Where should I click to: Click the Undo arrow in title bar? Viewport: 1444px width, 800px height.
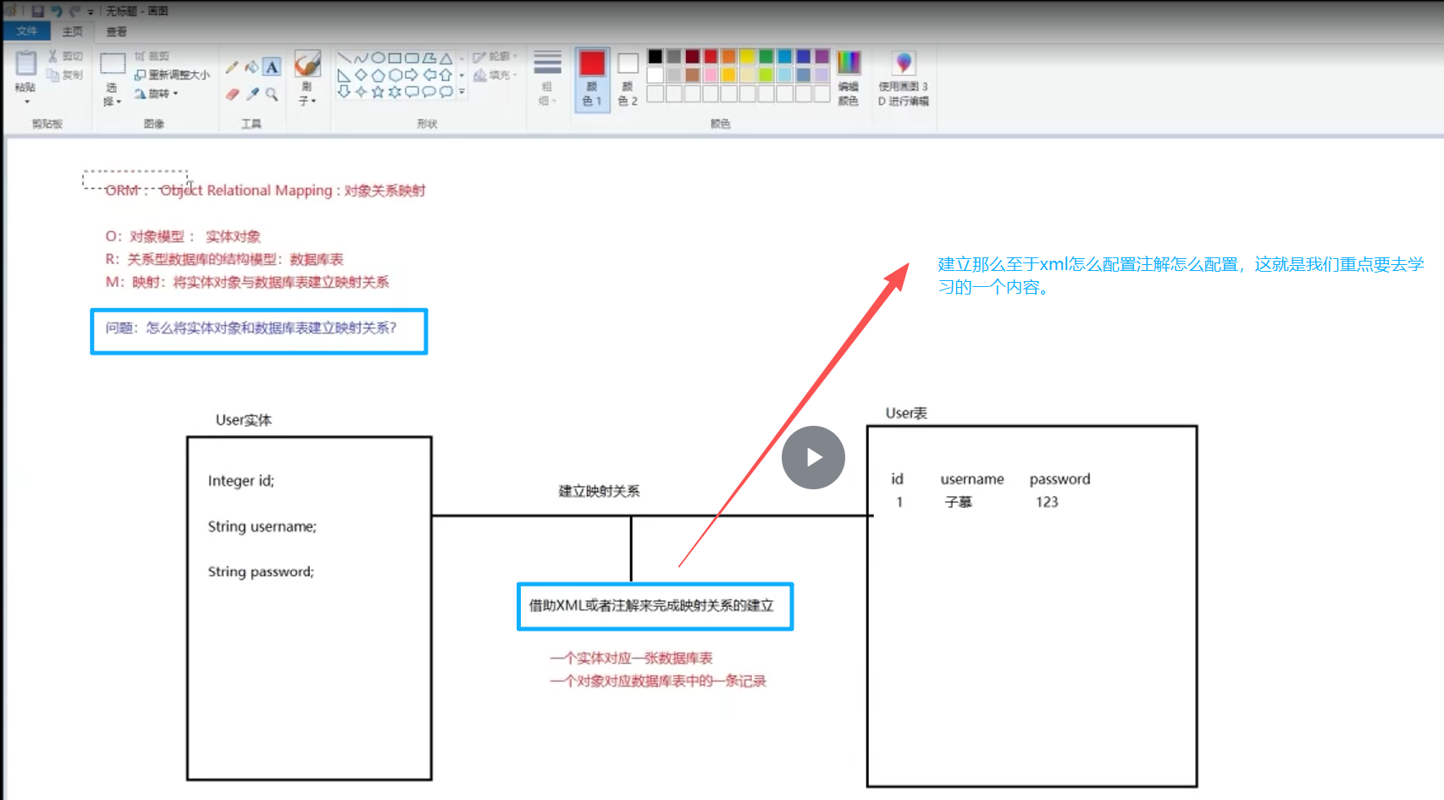[57, 11]
